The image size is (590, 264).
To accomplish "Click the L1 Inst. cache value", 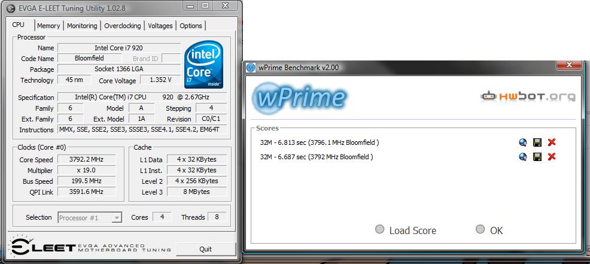I will click(x=197, y=170).
